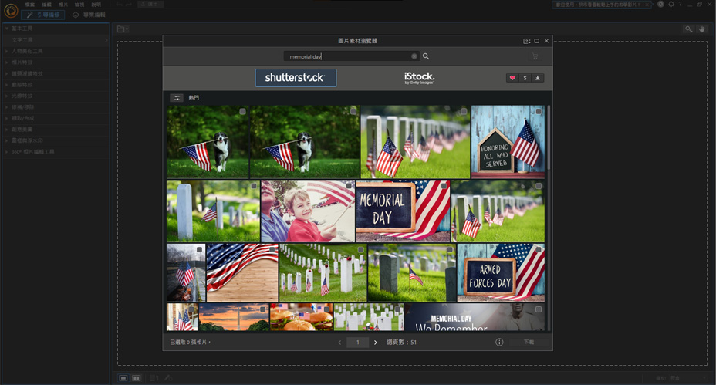Click the page number field showing 1
This screenshot has height=385, width=716.
357,342
